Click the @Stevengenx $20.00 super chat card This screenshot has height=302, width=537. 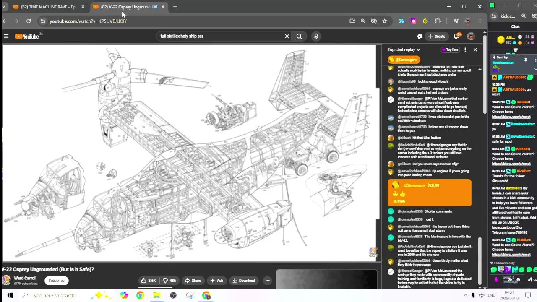click(x=429, y=193)
